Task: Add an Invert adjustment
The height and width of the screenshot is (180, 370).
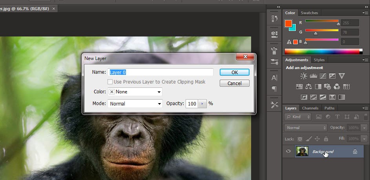Action: tap(304, 97)
